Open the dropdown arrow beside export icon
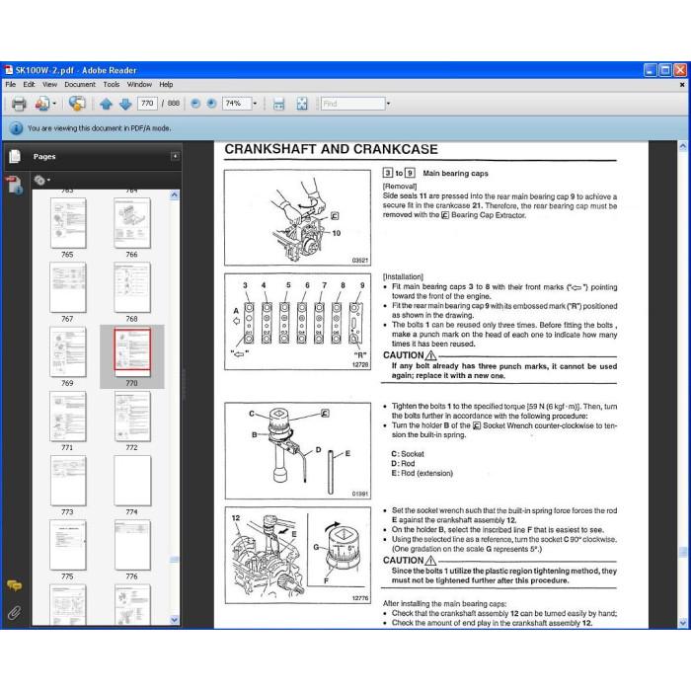 (x=54, y=104)
